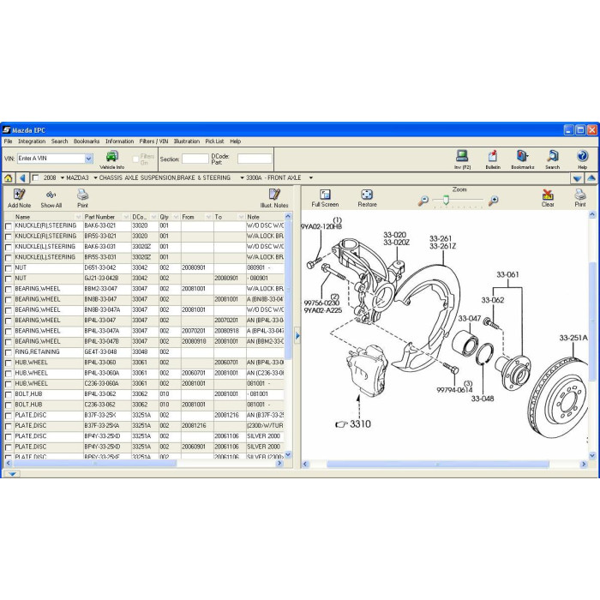Click callout 33-251A in the diagram
The height and width of the screenshot is (600, 600).
[x=573, y=338]
